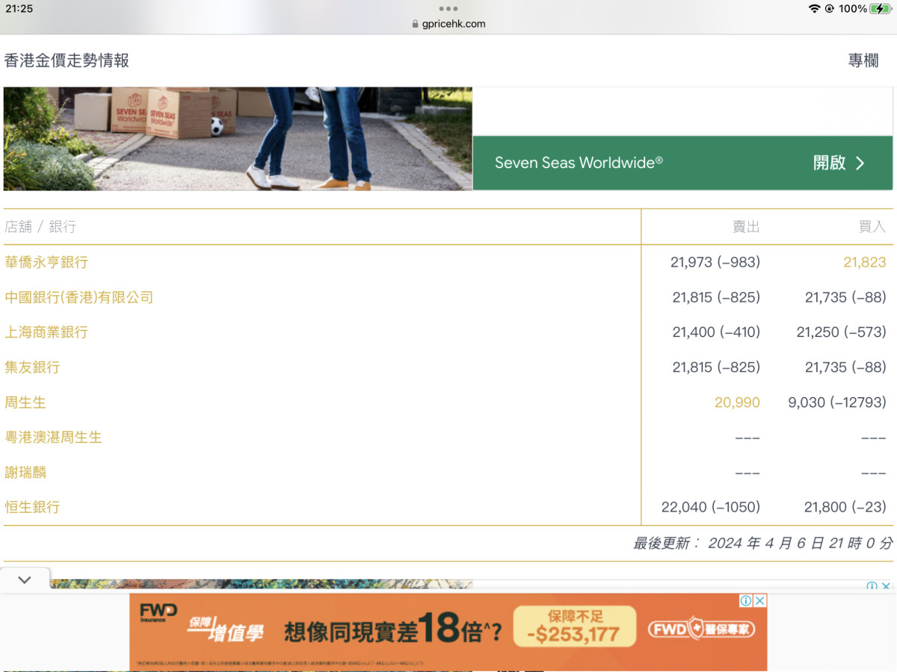Tap the Wi-Fi icon in status bar
This screenshot has width=897, height=672.
tap(814, 9)
